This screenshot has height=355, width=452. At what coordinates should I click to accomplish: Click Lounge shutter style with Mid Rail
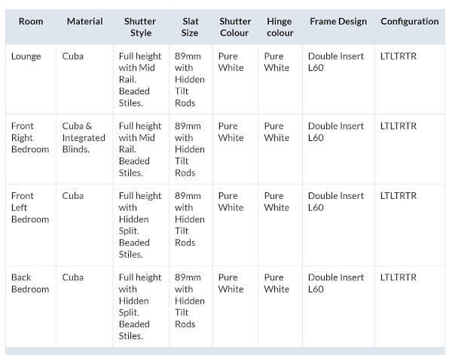140,79
